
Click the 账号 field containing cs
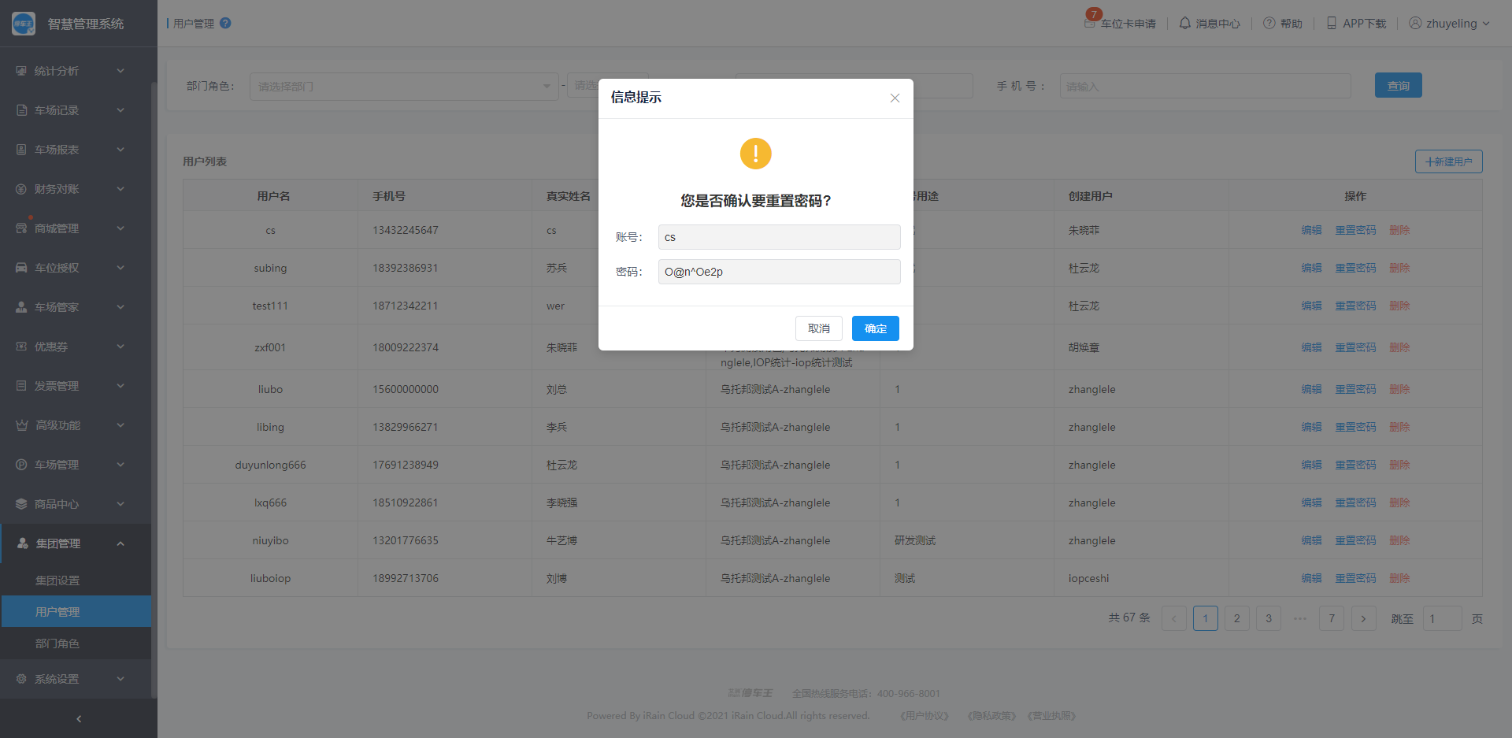pyautogui.click(x=779, y=237)
